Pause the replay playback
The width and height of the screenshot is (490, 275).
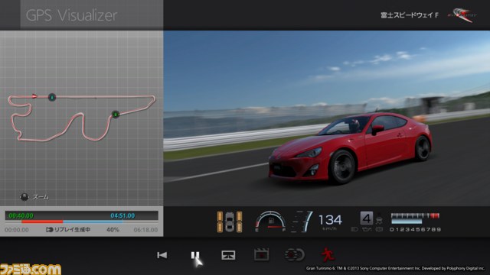pos(195,255)
